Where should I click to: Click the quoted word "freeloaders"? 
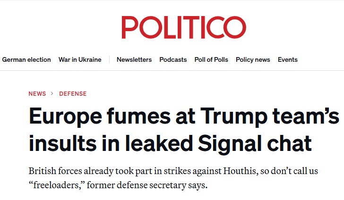click(58, 185)
